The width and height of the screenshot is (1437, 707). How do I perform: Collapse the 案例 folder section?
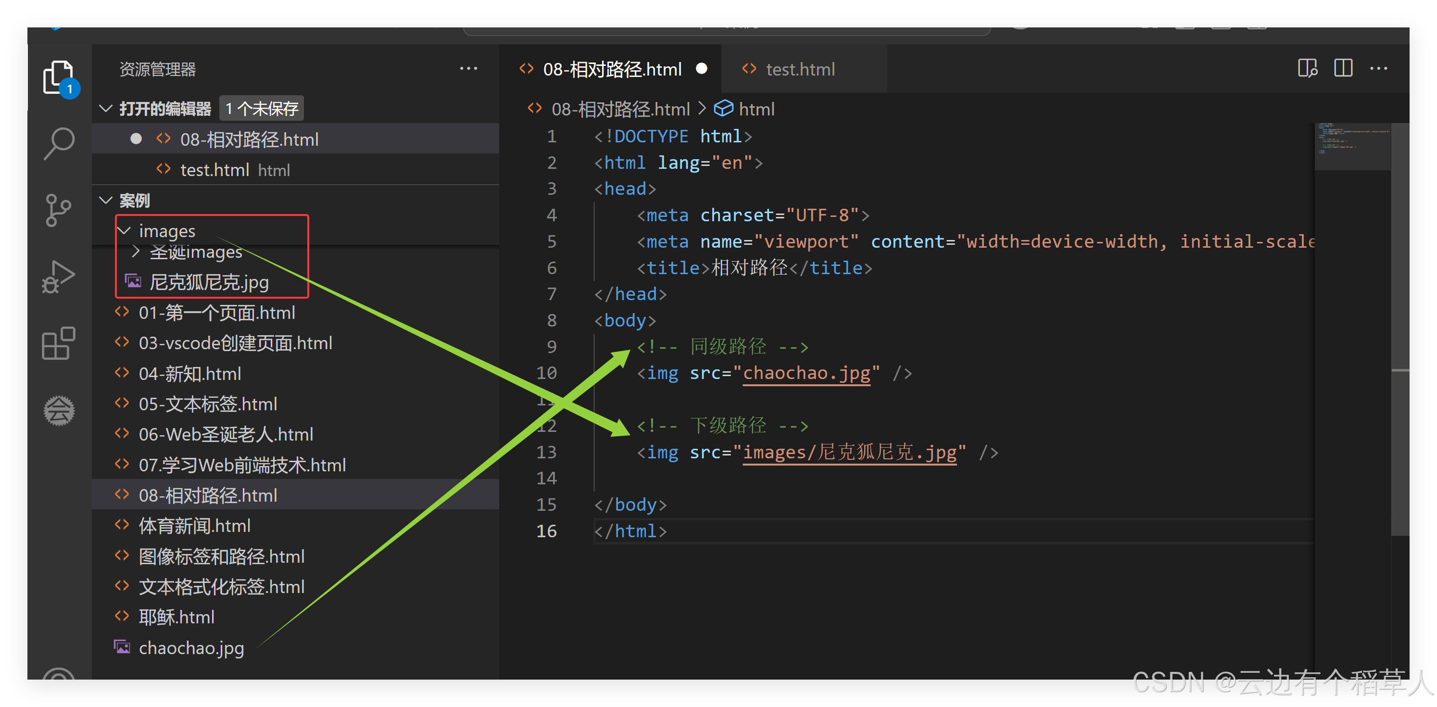tap(105, 200)
